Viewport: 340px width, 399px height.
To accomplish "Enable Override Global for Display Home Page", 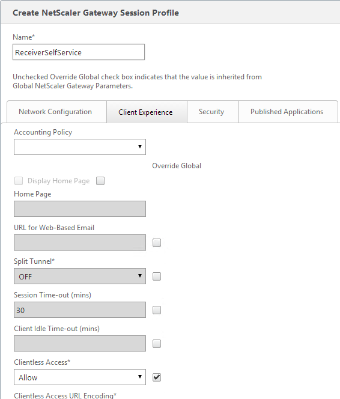I will 100,181.
